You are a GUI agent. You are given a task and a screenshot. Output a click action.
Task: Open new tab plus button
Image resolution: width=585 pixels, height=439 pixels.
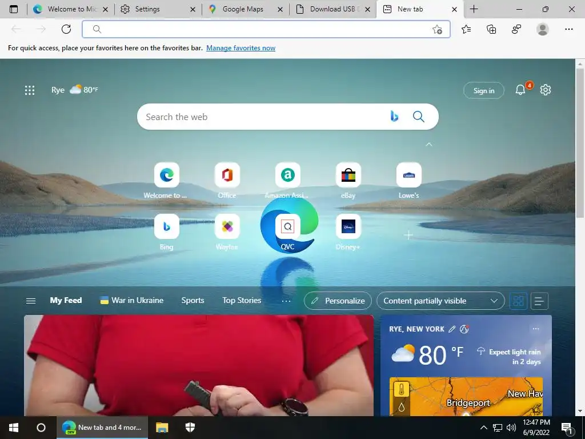point(474,9)
